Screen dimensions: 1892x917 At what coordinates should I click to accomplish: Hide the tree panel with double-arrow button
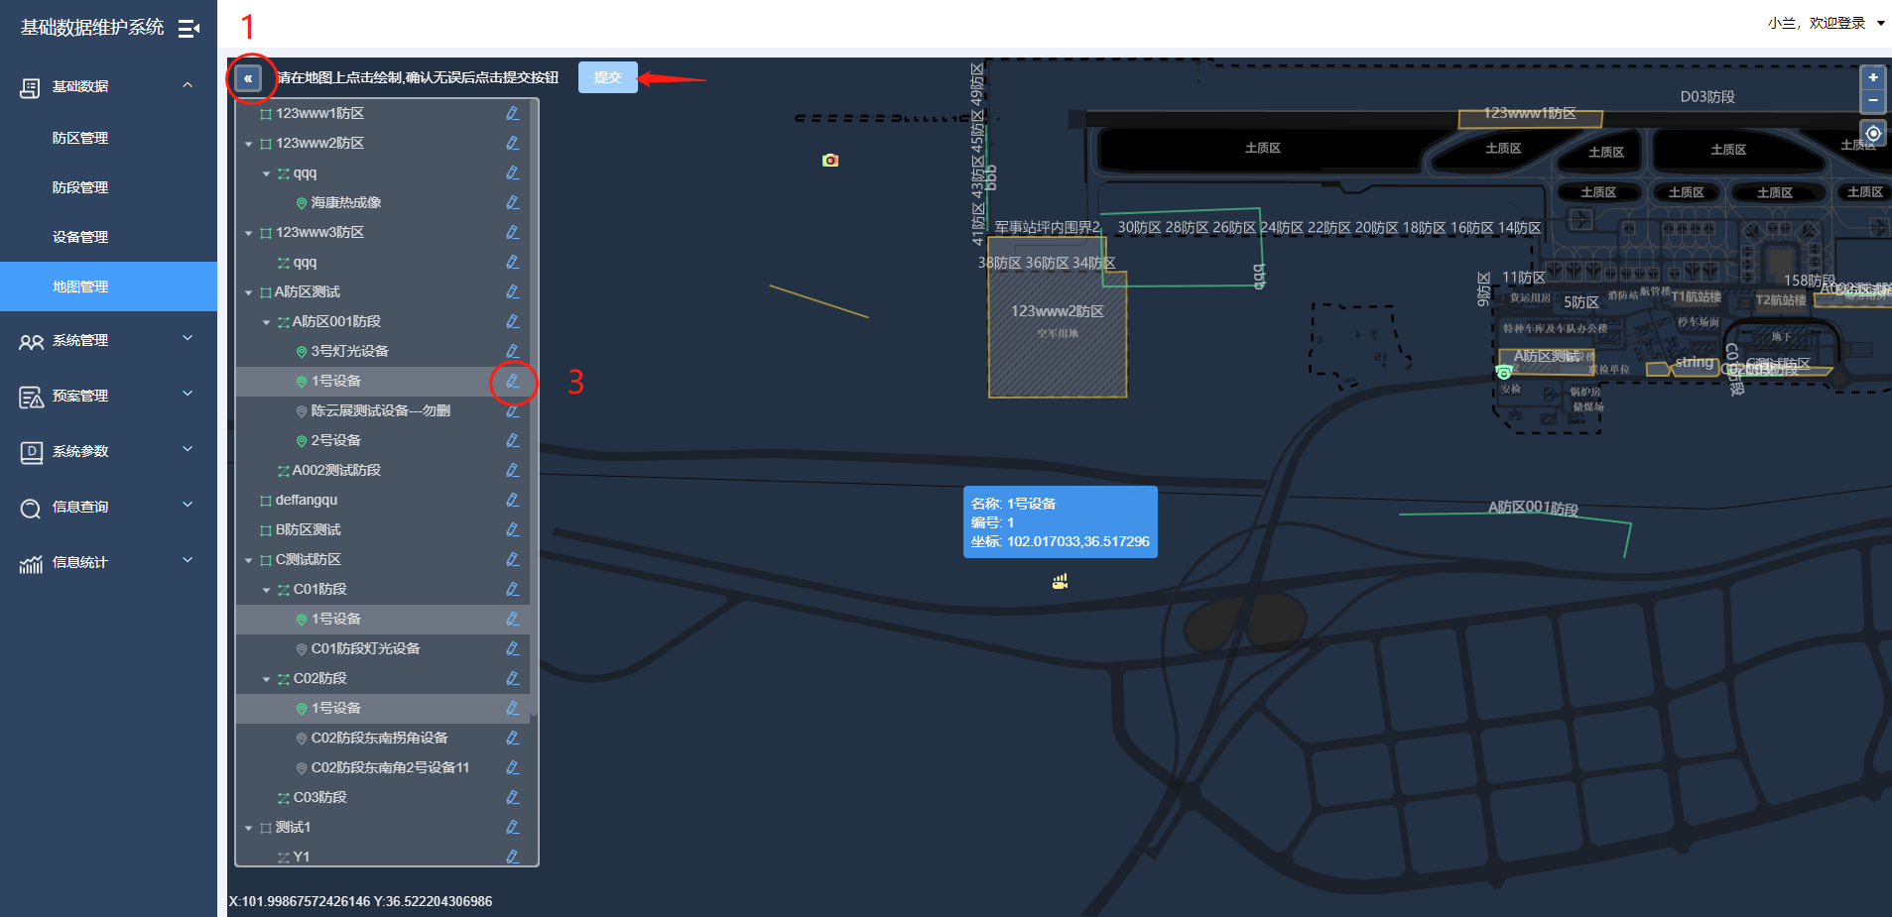pos(248,78)
